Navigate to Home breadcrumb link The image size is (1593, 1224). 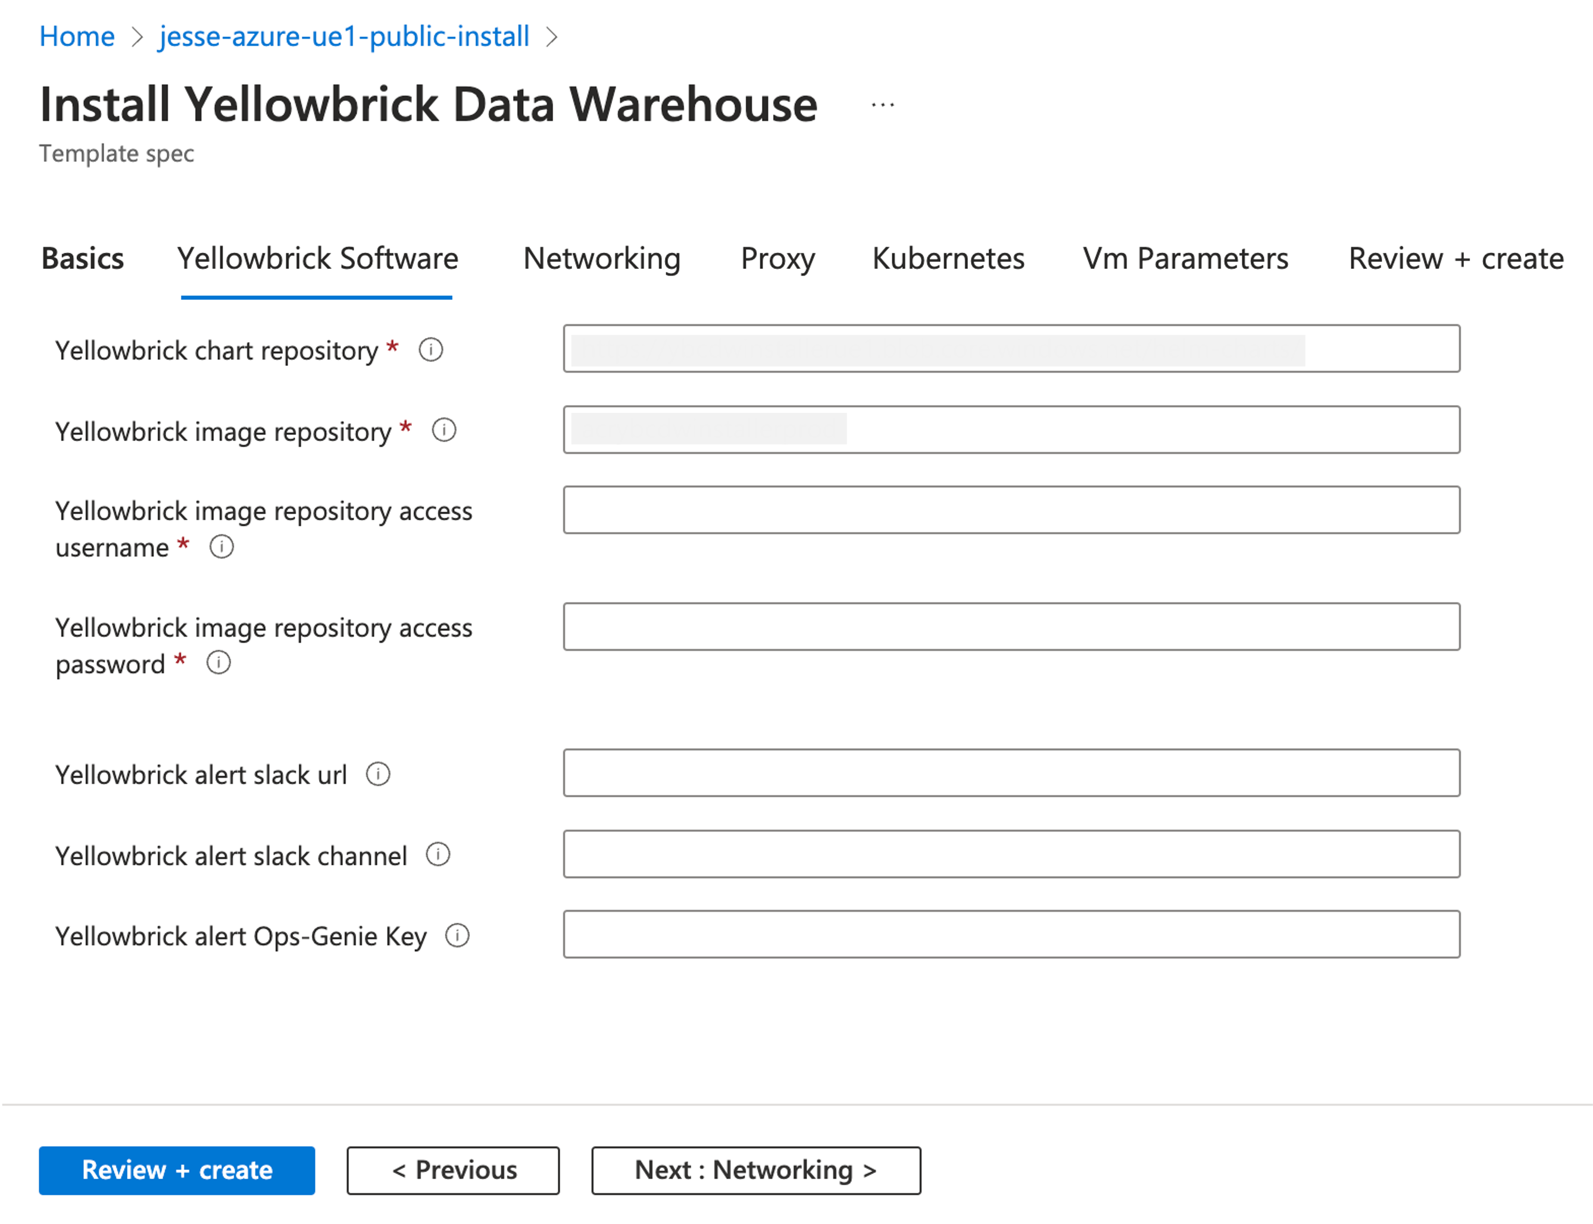pos(77,36)
